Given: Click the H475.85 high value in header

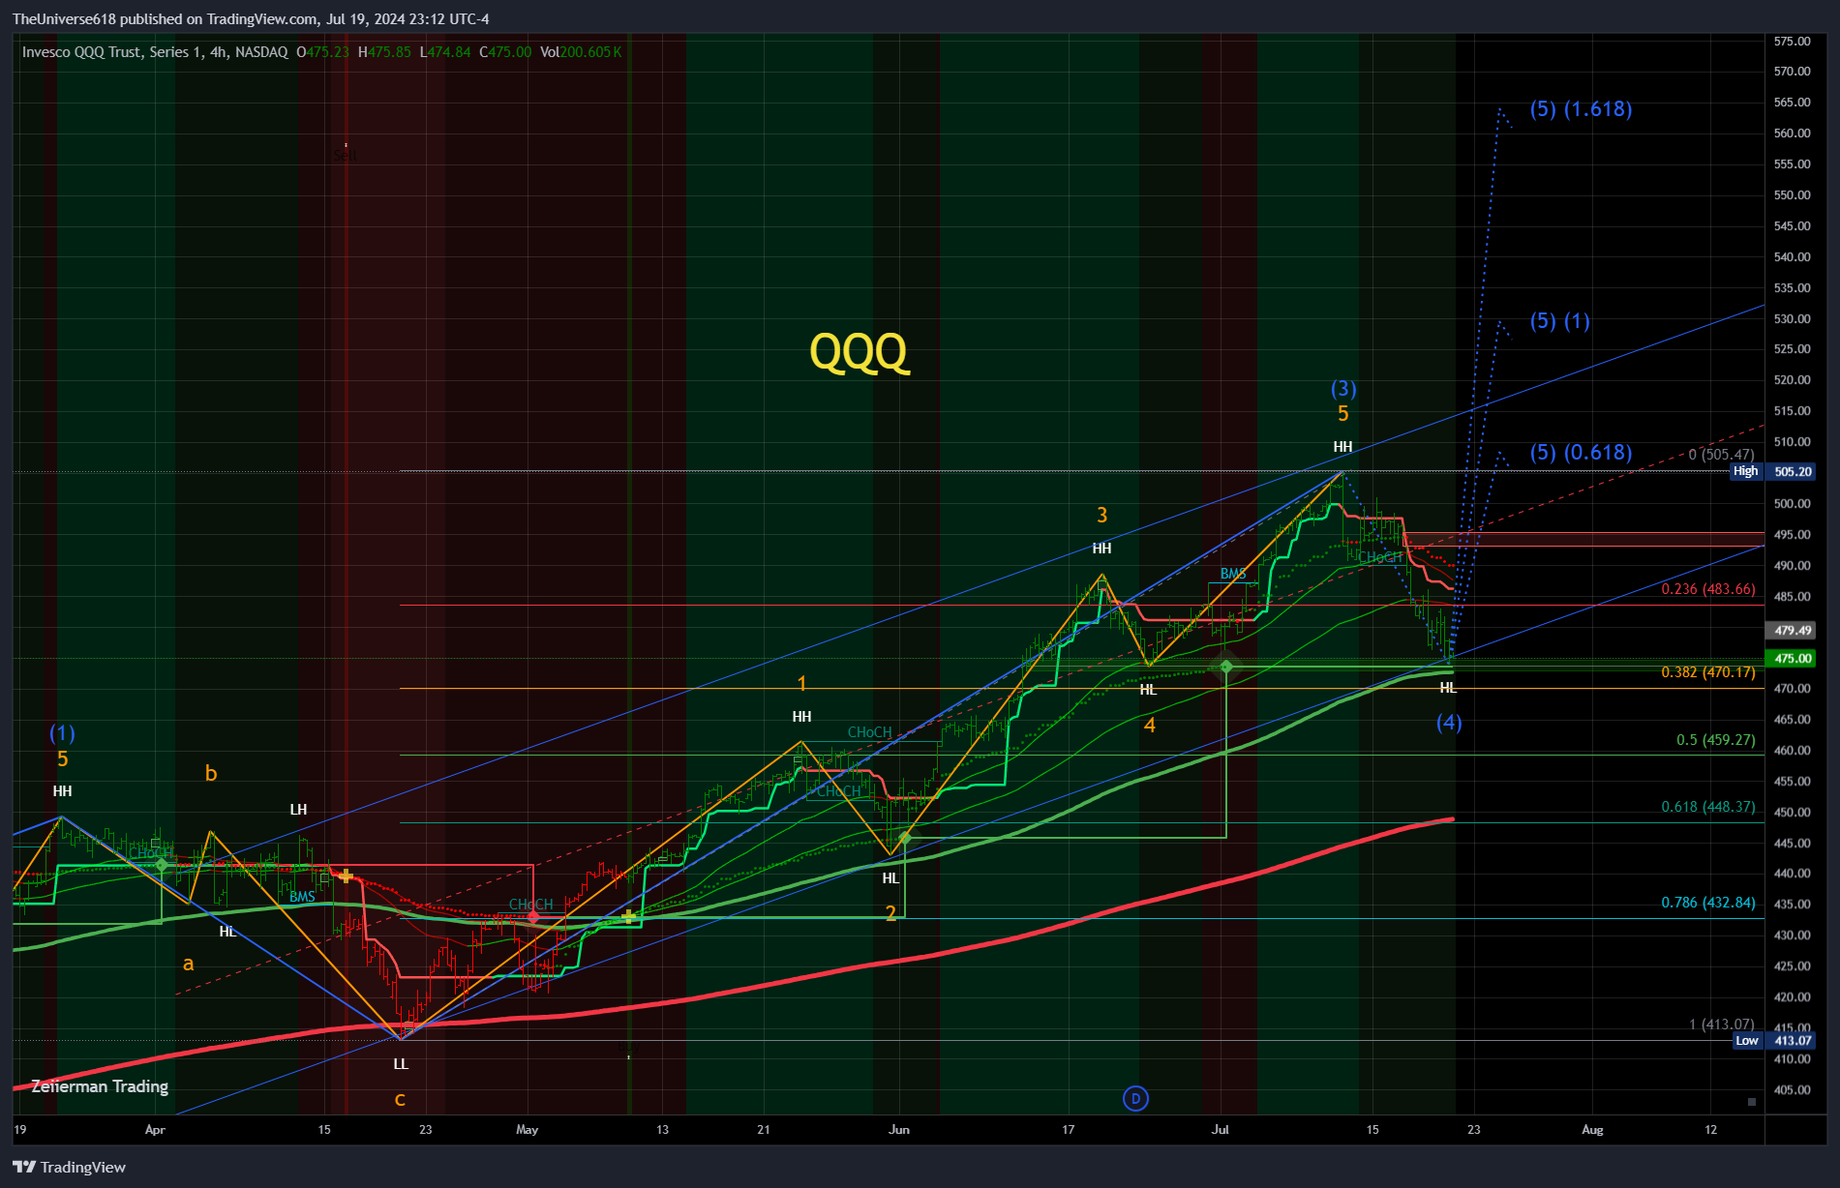Looking at the screenshot, I should click(384, 52).
